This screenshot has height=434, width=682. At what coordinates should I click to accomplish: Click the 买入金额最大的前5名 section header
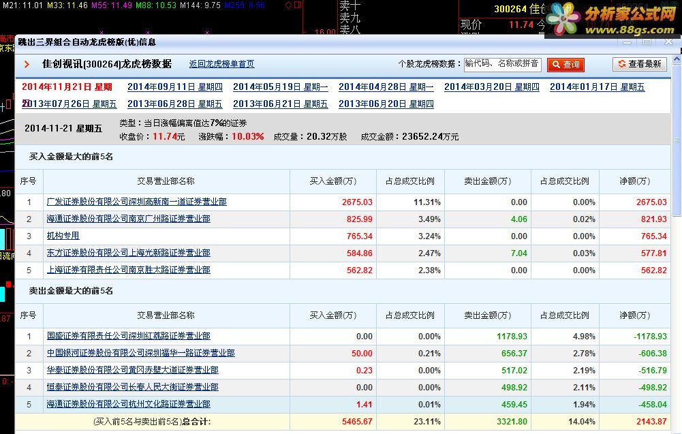click(71, 157)
